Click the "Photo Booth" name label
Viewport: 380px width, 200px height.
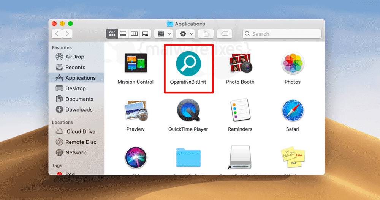pyautogui.click(x=240, y=82)
